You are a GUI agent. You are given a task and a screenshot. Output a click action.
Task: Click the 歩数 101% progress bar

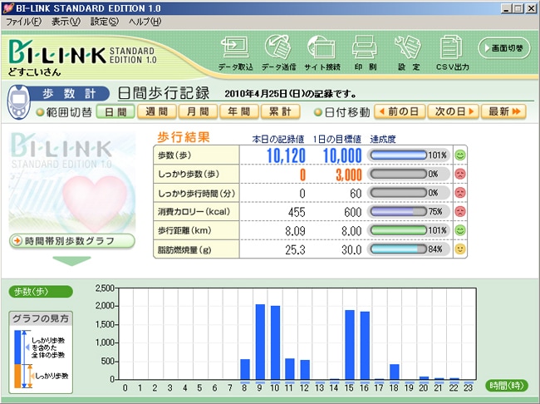[x=399, y=155]
